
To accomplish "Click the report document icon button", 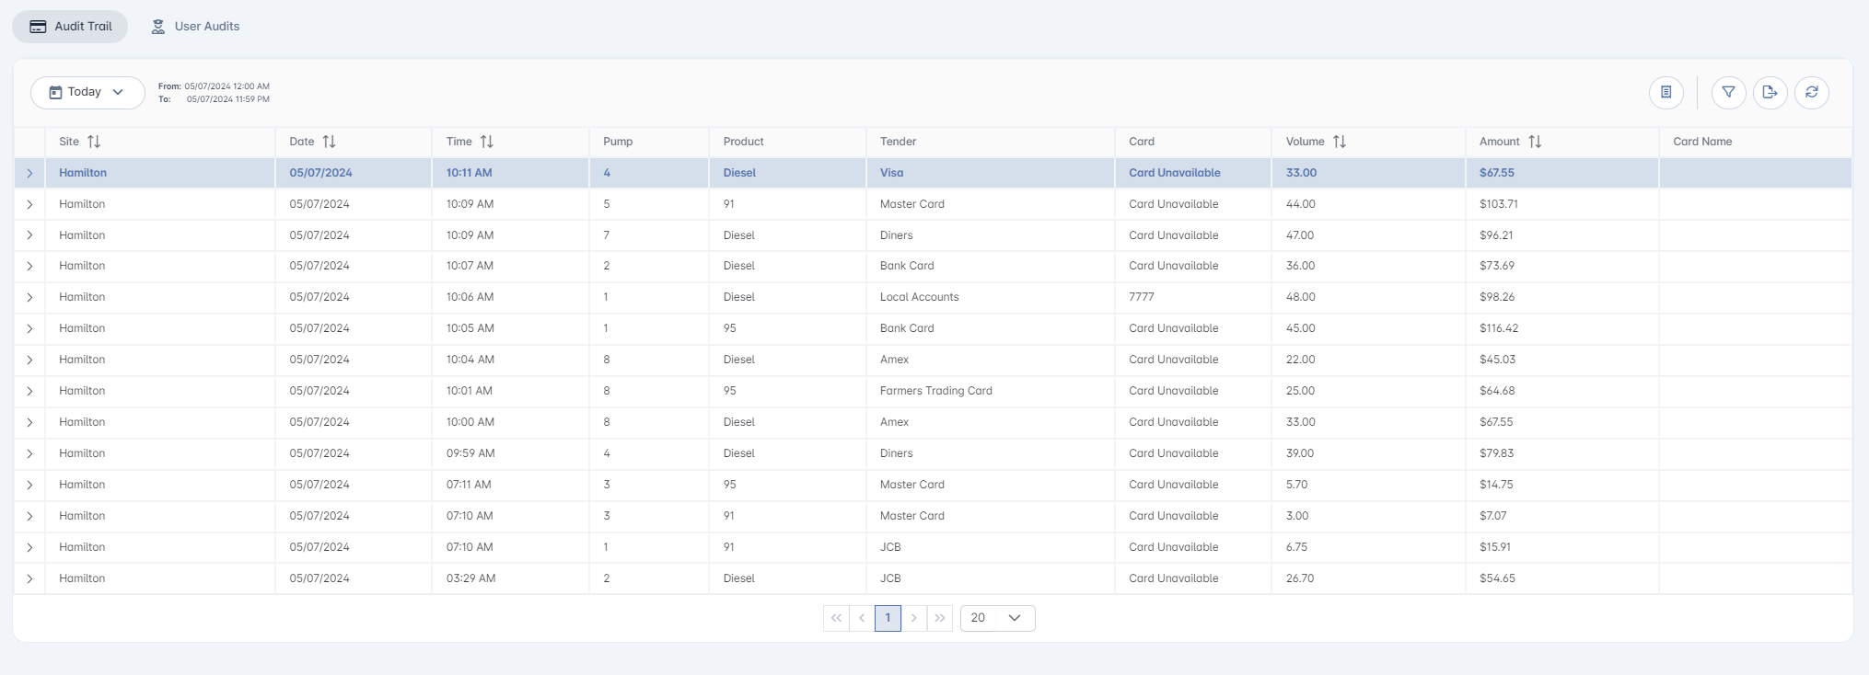I will (1666, 92).
